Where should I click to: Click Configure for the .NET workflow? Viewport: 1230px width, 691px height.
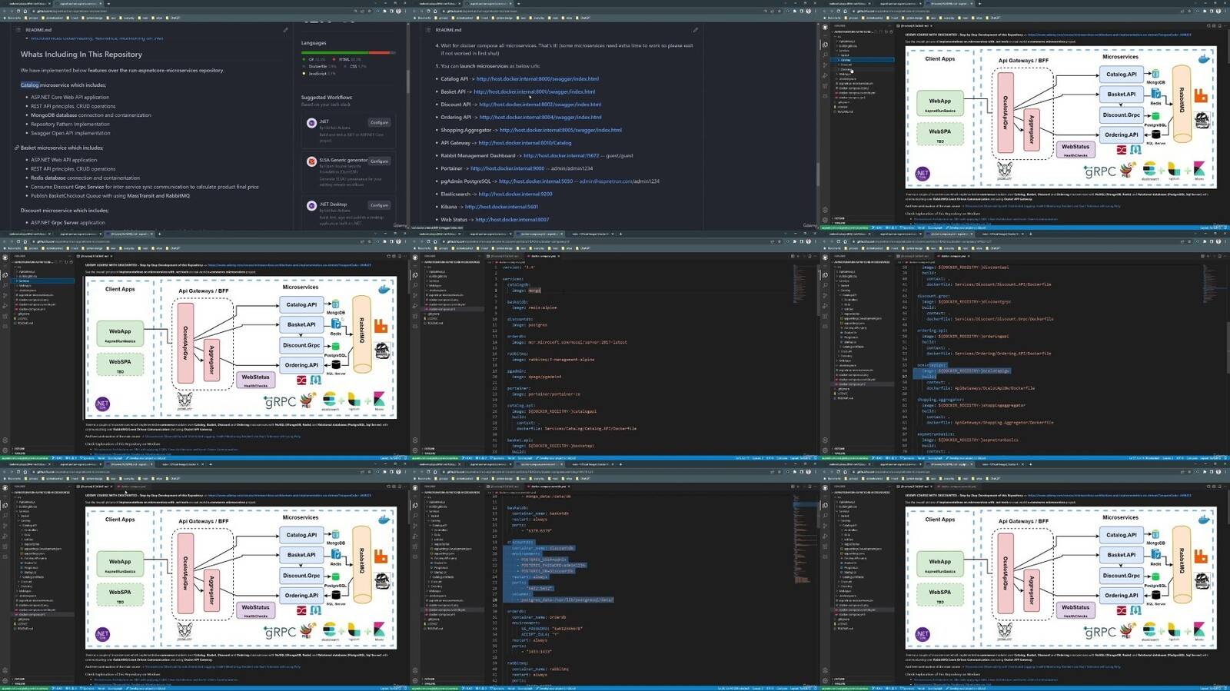coord(379,122)
